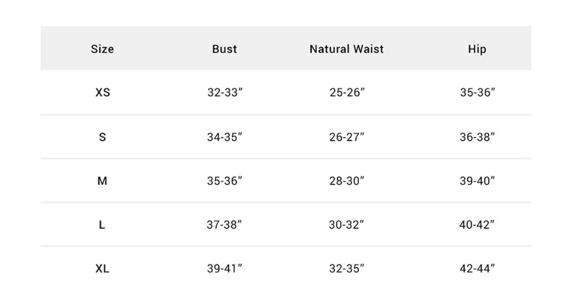573x294 pixels.
Task: Click the S bust value 34-35"
Action: 225,137
